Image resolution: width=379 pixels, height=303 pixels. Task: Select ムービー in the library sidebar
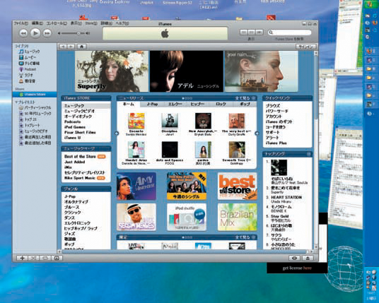click(x=28, y=57)
